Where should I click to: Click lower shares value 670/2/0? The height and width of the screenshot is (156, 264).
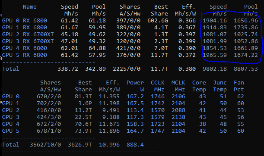[49, 97]
